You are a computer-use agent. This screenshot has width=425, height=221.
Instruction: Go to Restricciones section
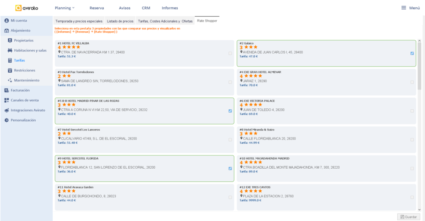coord(24,70)
